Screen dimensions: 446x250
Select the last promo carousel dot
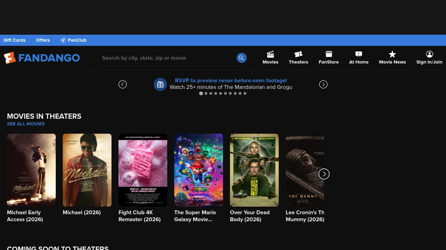tap(245, 93)
